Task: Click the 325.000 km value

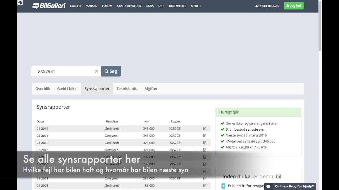Action: click(149, 143)
